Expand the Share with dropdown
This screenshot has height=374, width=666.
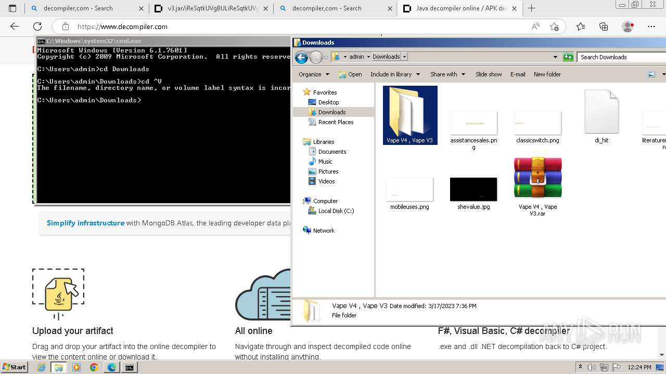tap(447, 74)
